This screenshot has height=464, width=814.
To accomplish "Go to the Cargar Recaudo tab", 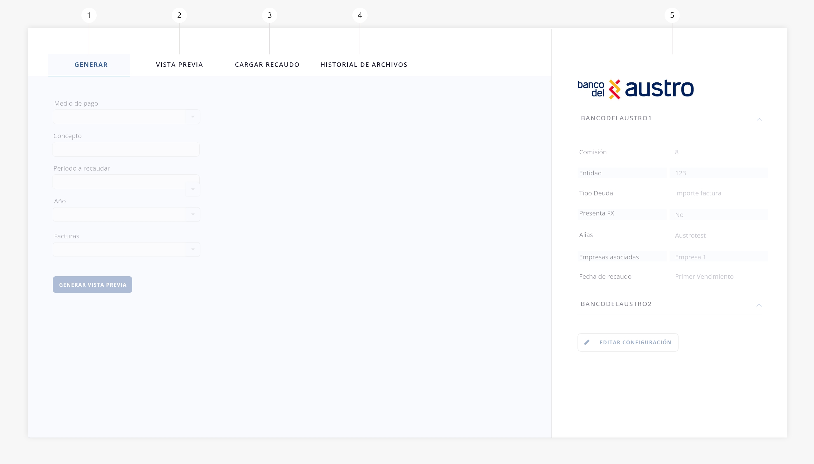I will point(267,65).
